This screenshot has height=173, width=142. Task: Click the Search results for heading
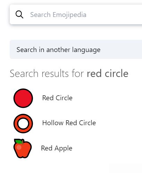click(x=47, y=73)
